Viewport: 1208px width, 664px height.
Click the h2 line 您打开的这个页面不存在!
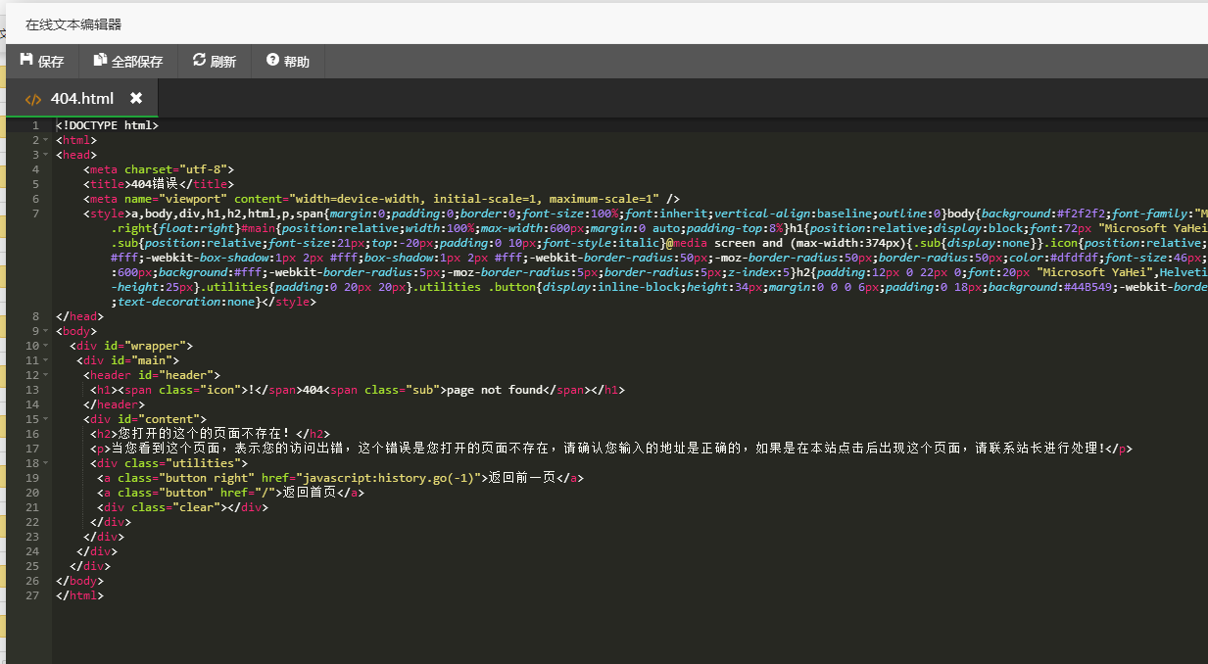coord(210,434)
